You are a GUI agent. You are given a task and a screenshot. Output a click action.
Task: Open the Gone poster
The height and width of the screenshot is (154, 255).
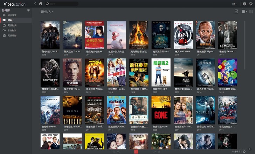161,110
